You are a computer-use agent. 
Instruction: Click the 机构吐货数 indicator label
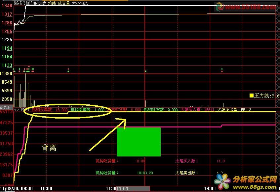pyautogui.click(x=154, y=110)
